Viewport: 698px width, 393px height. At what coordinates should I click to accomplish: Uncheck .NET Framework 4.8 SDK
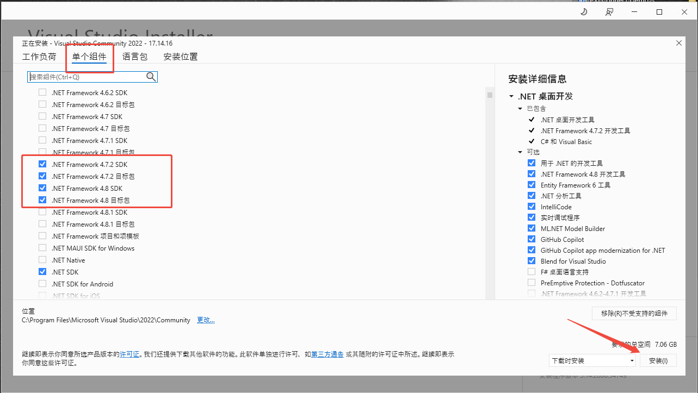42,188
